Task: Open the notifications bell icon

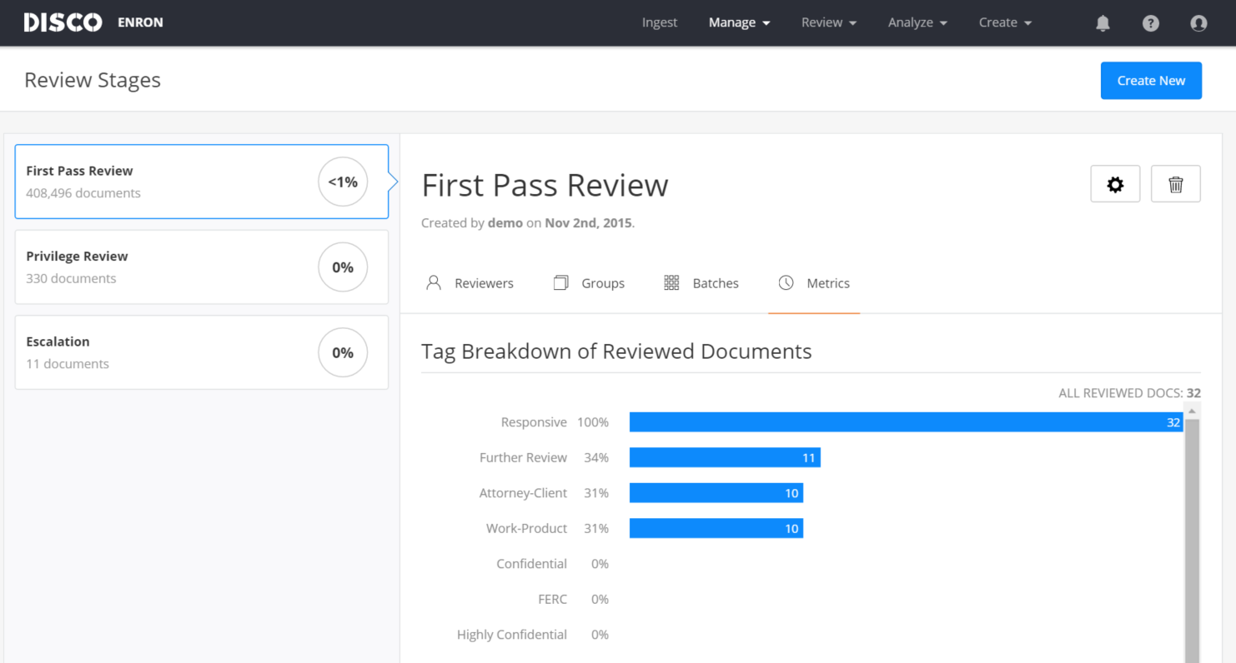Action: click(1103, 23)
